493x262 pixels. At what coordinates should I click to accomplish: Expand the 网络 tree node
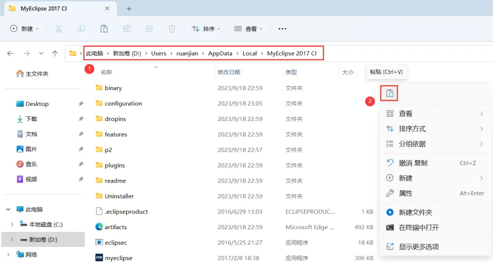[8, 254]
